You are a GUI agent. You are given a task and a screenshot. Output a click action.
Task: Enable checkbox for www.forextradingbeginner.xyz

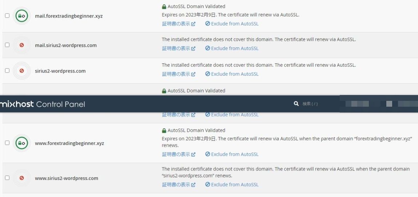point(7,143)
